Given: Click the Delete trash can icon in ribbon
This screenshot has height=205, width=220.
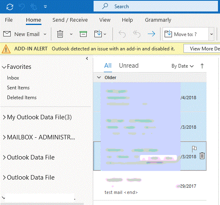Looking at the screenshot, I should pyautogui.click(x=60, y=34).
